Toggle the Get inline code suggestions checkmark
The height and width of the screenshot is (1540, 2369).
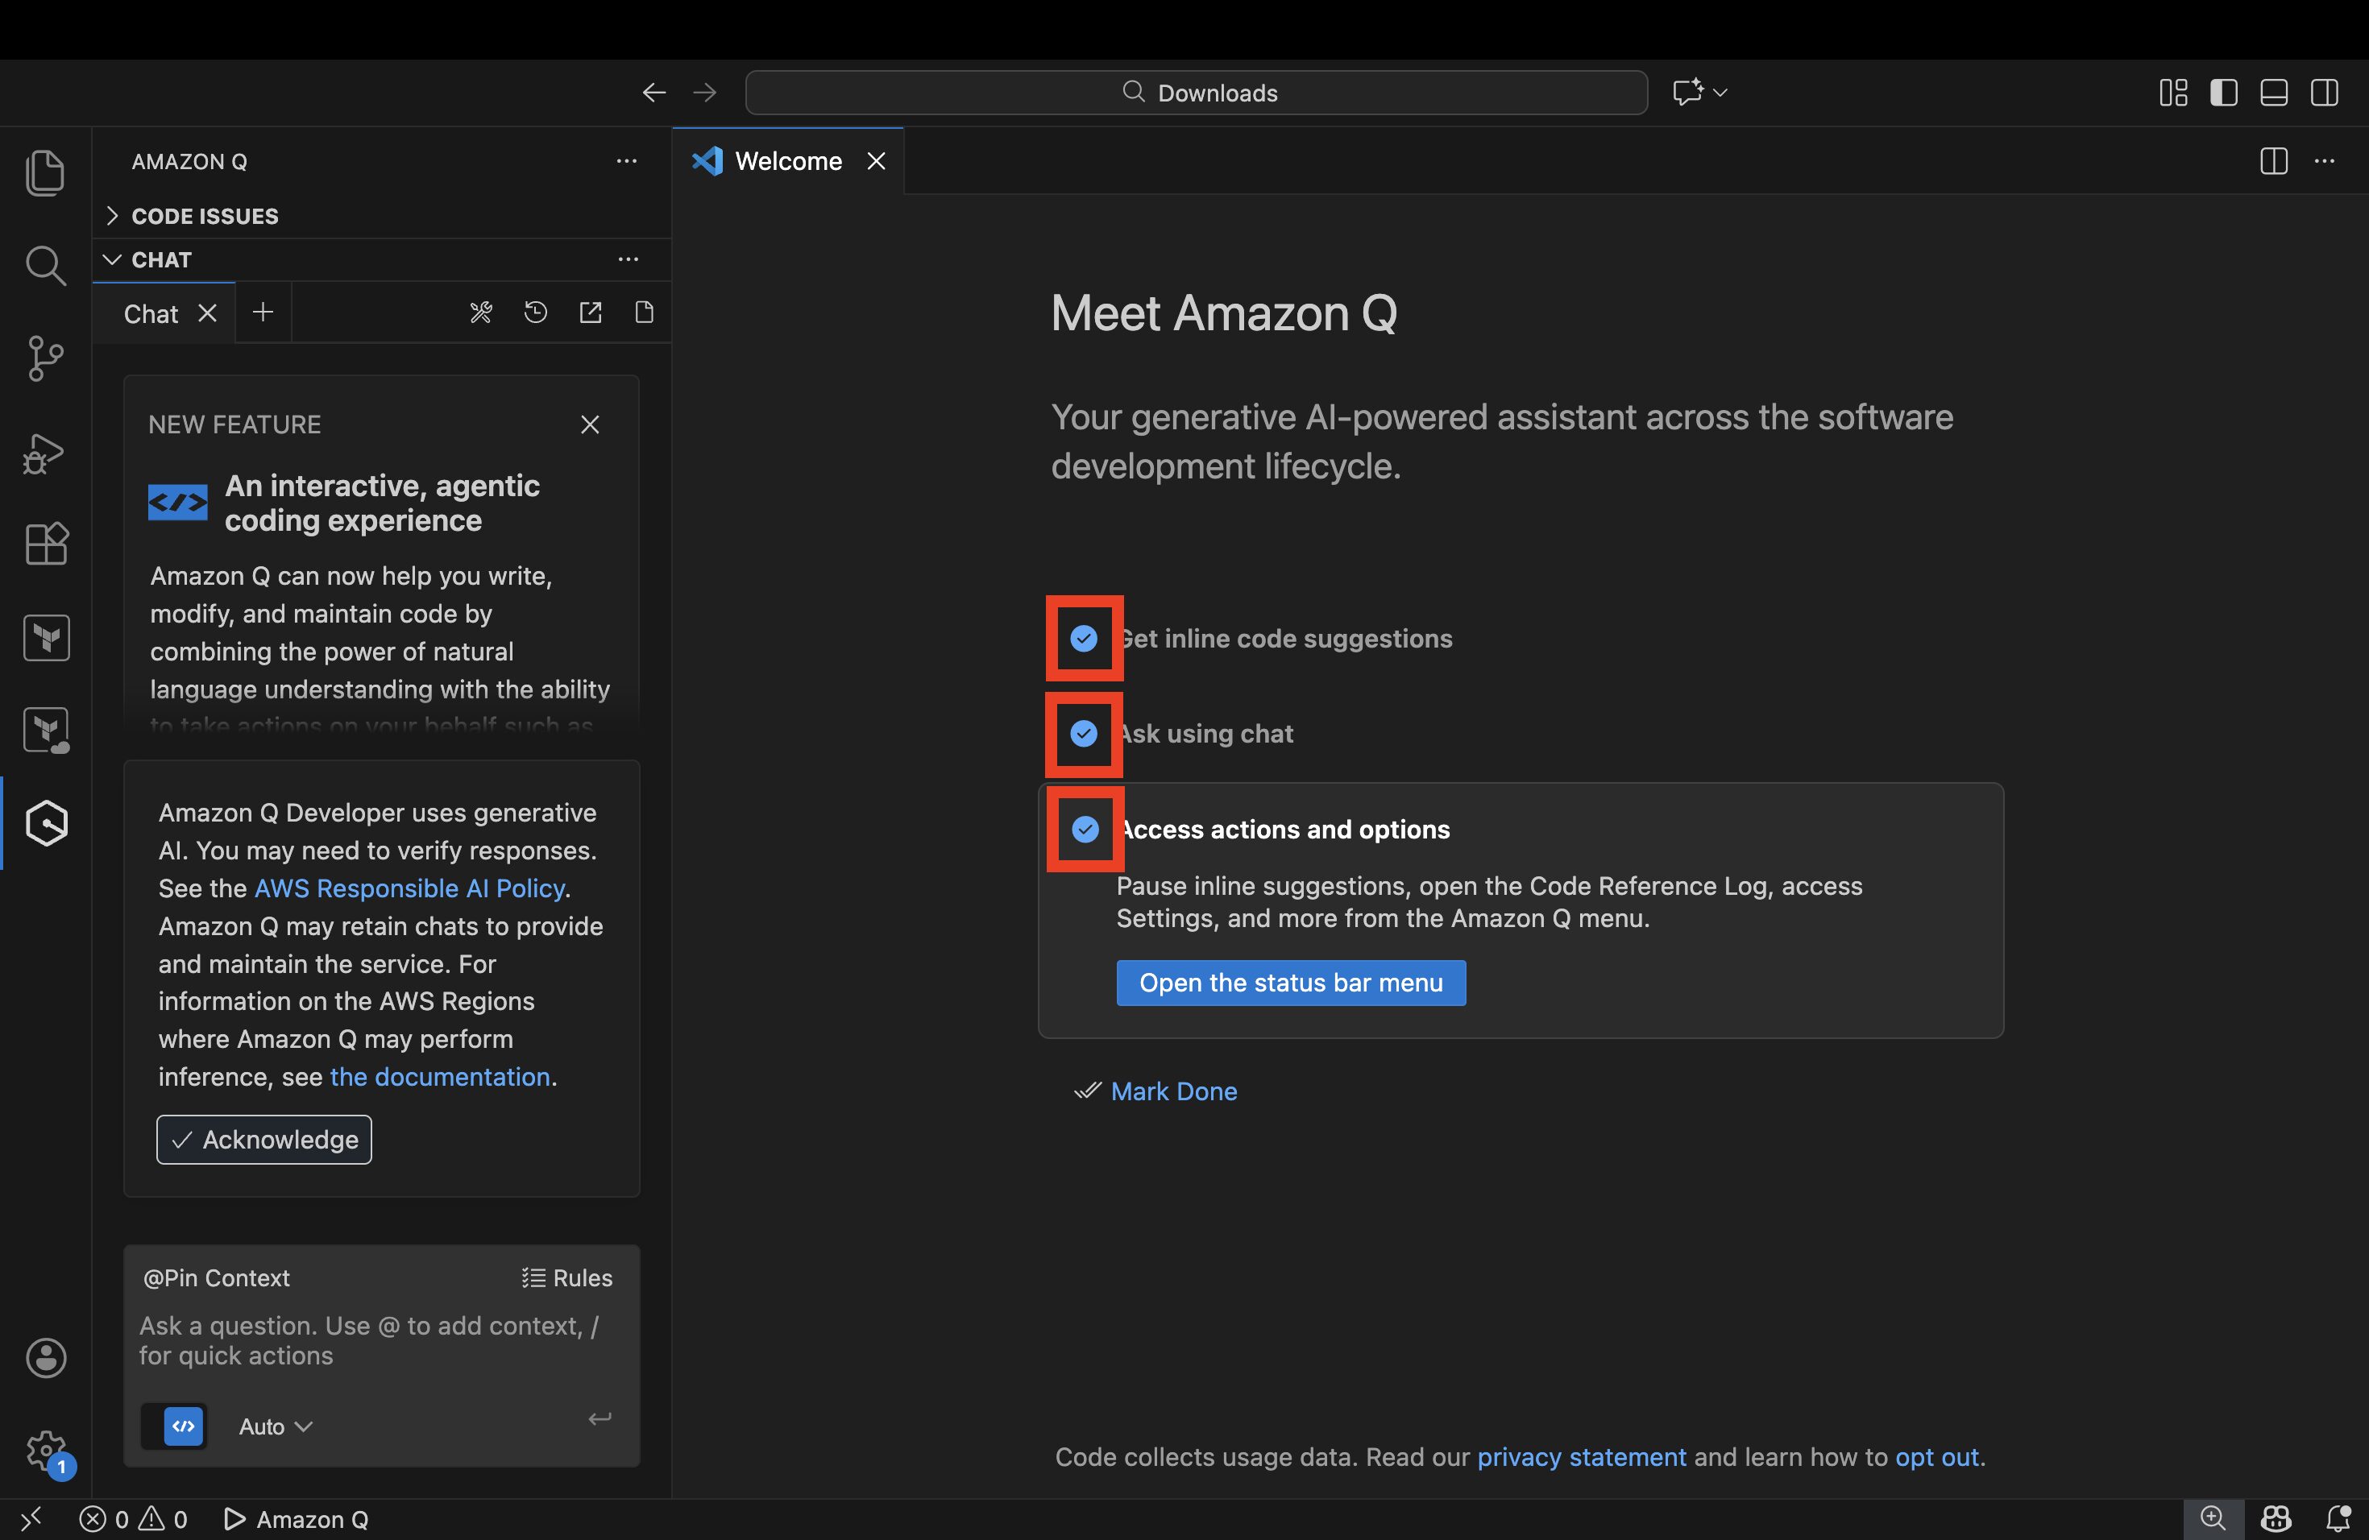coord(1084,638)
